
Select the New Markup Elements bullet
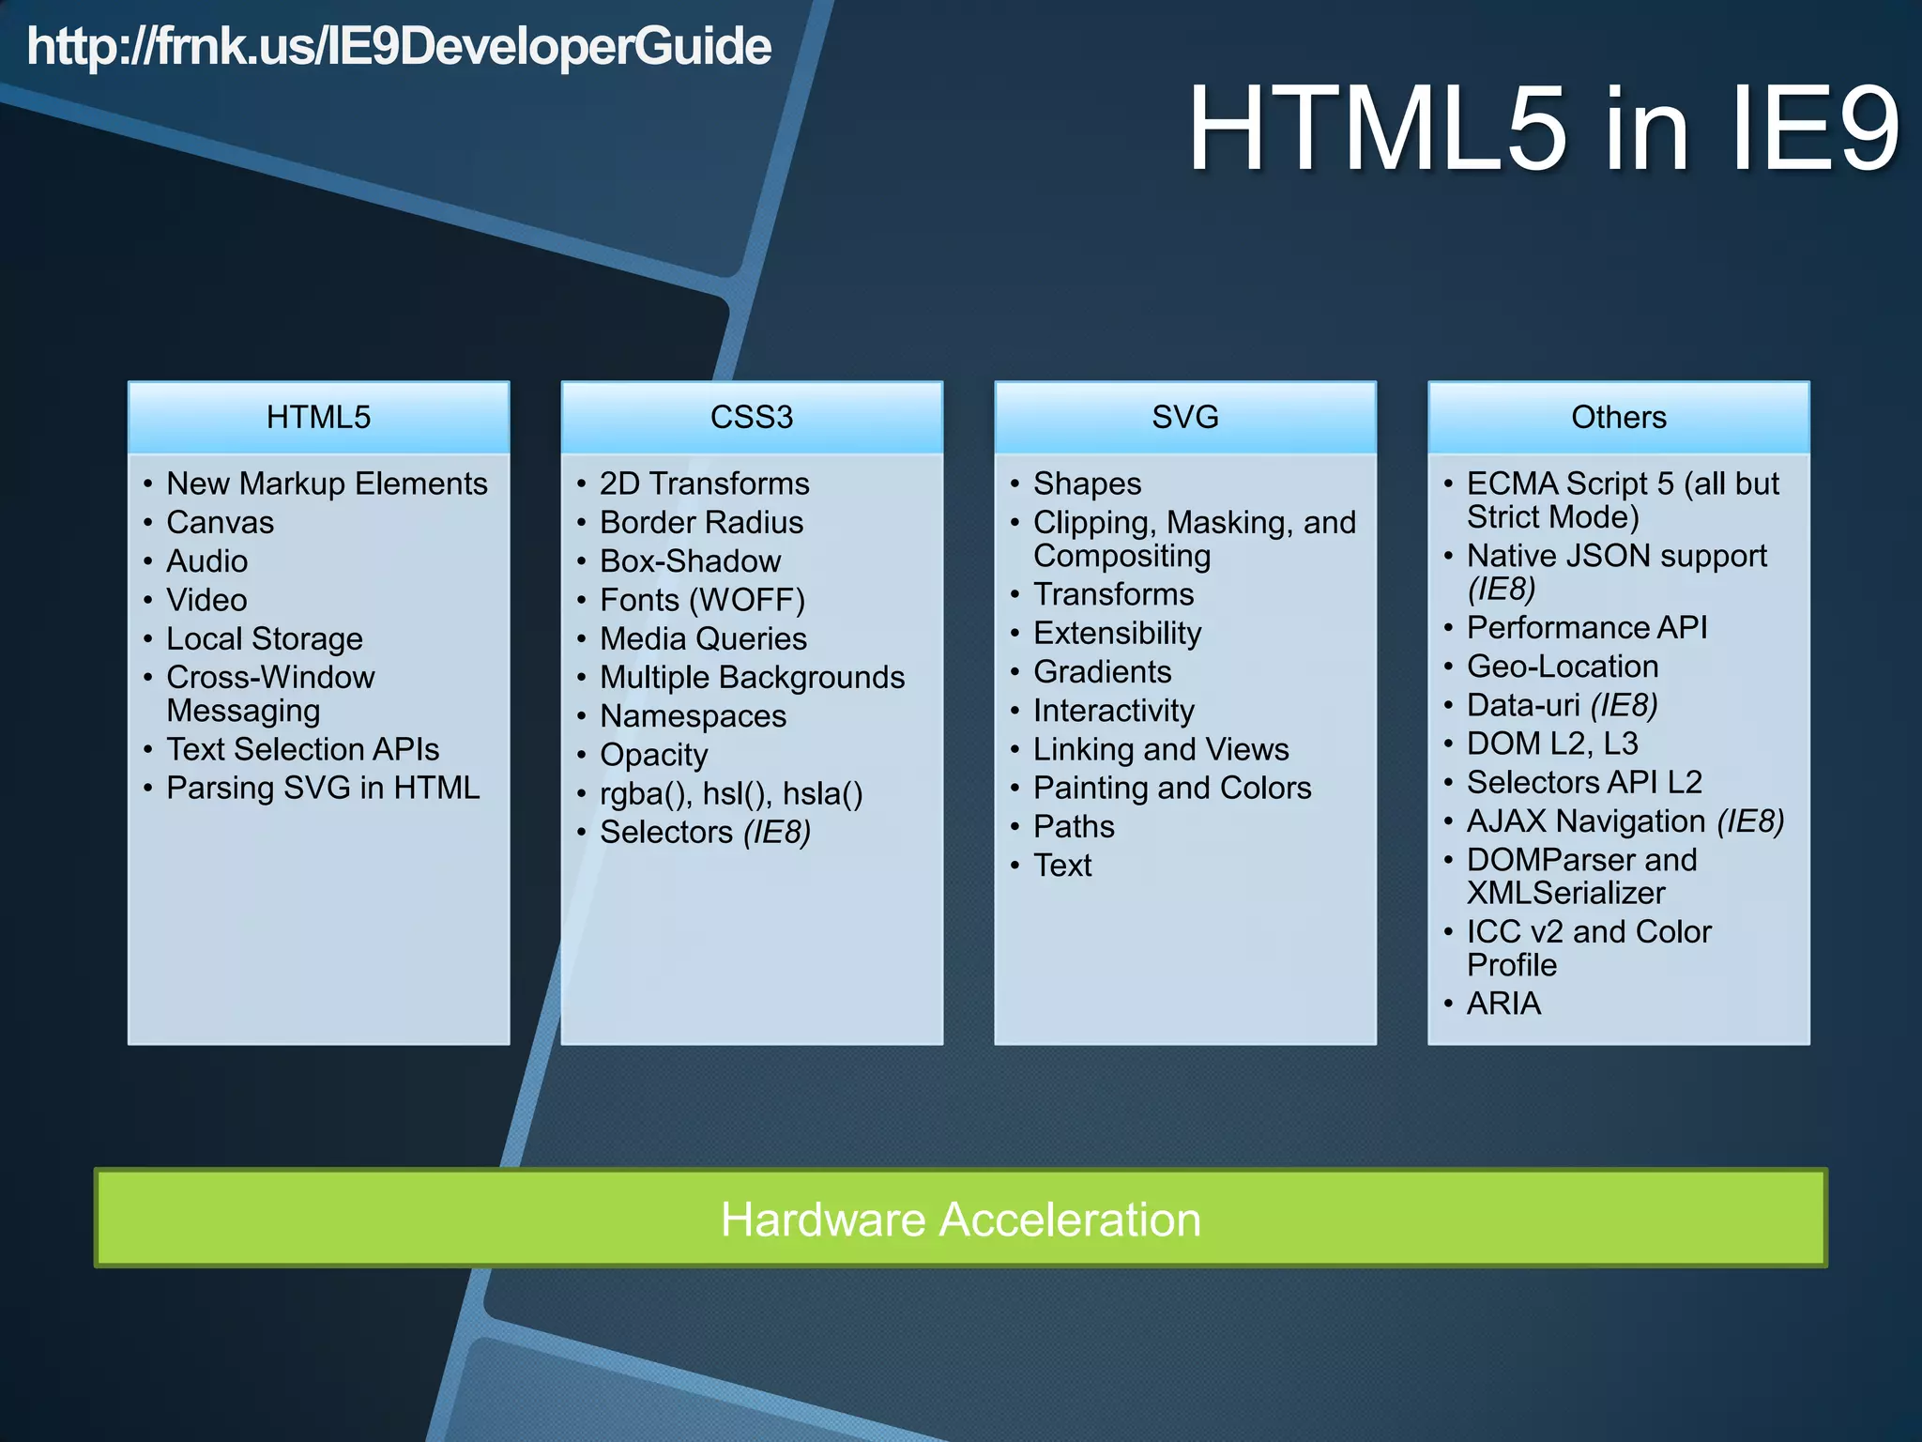[327, 483]
